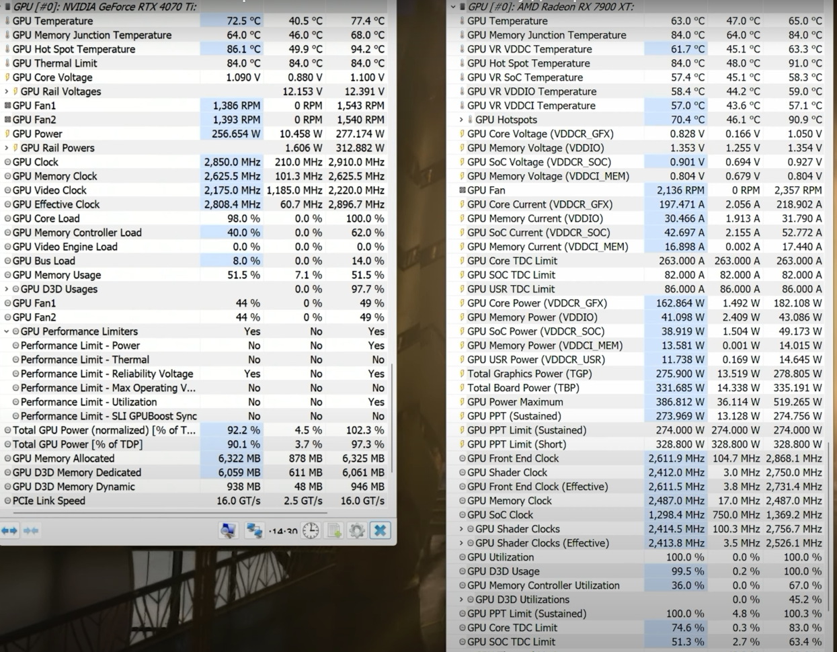Select GPU Memory Controller Load row
This screenshot has height=652, width=837.
[x=195, y=233]
